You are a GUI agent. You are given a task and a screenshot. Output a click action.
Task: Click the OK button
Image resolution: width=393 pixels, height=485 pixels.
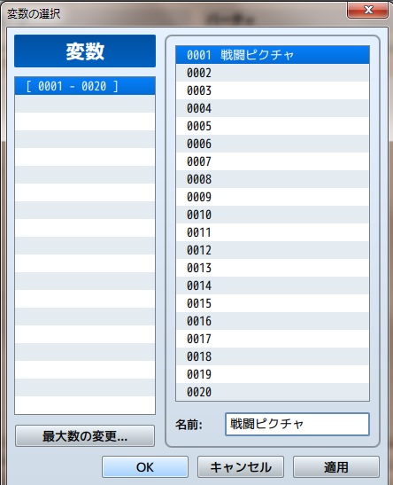[145, 466]
